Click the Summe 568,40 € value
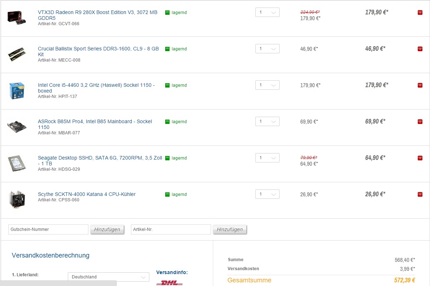The image size is (430, 286). tap(405, 260)
